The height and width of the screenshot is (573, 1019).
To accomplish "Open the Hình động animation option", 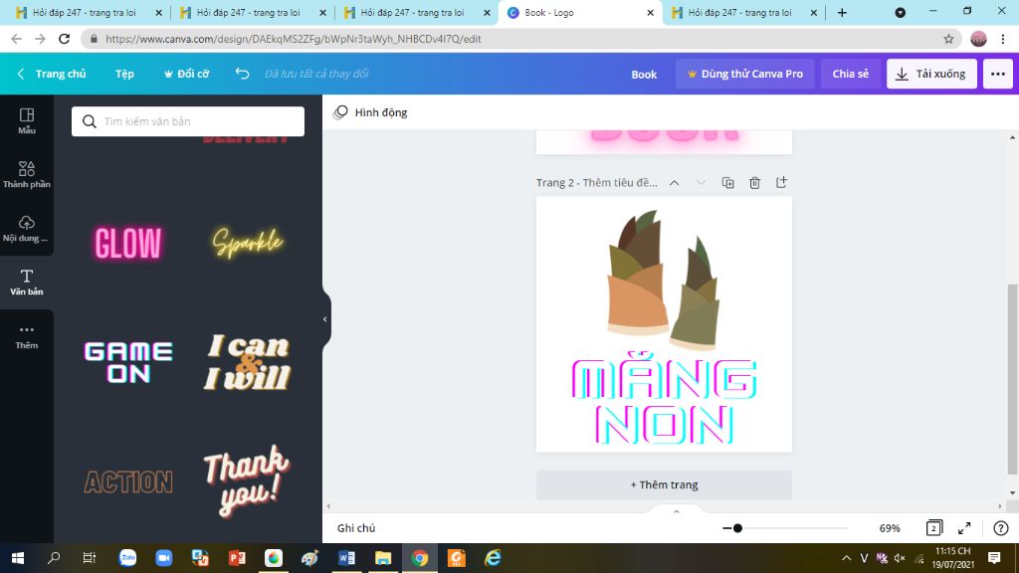I will coord(370,112).
